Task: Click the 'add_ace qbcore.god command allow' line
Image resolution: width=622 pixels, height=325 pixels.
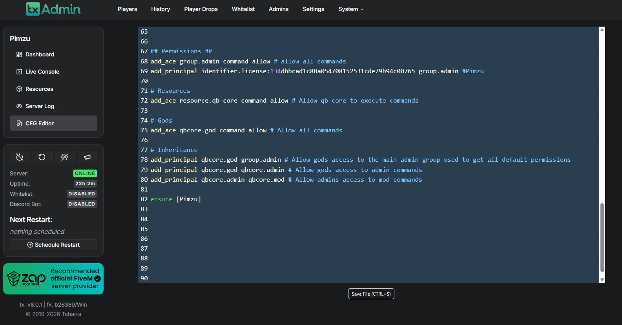Action: (246, 130)
